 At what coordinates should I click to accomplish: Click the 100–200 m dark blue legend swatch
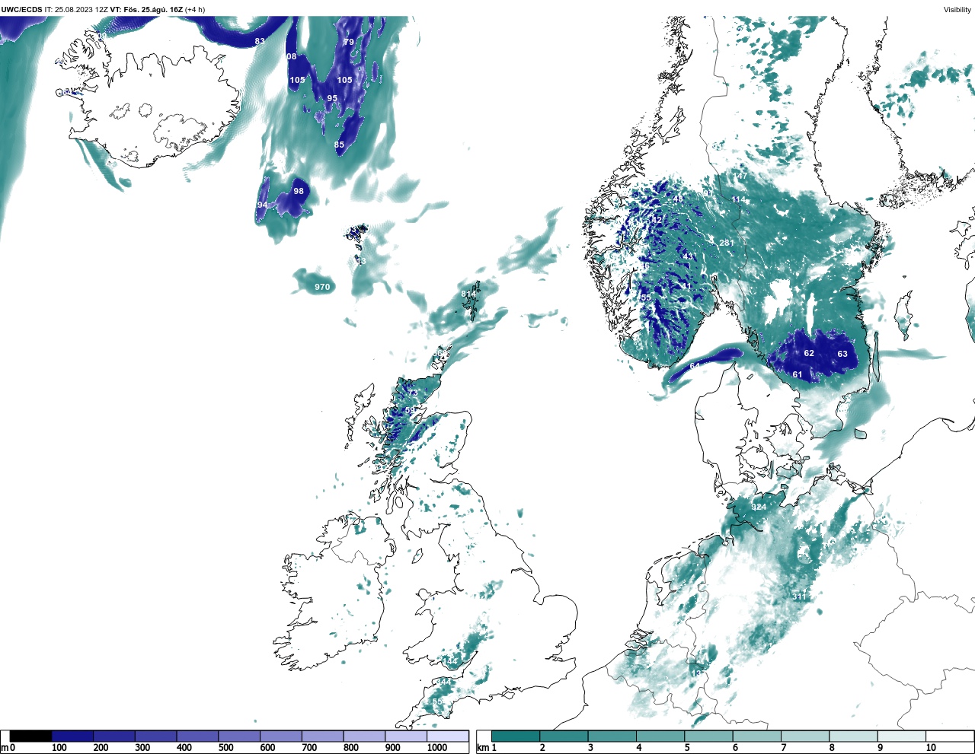(x=72, y=736)
